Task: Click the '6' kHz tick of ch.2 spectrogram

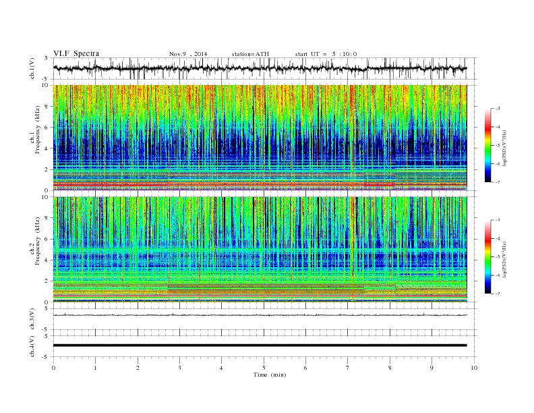Action: (47, 239)
